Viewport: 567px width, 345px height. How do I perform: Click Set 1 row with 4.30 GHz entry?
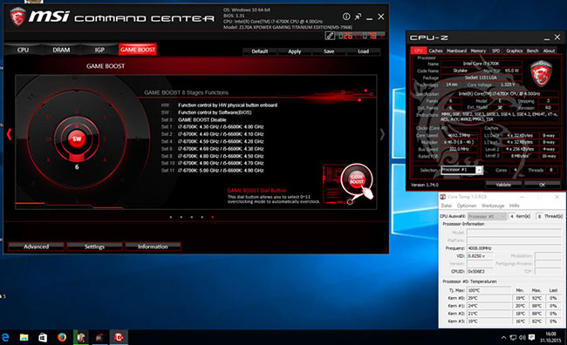pyautogui.click(x=213, y=127)
